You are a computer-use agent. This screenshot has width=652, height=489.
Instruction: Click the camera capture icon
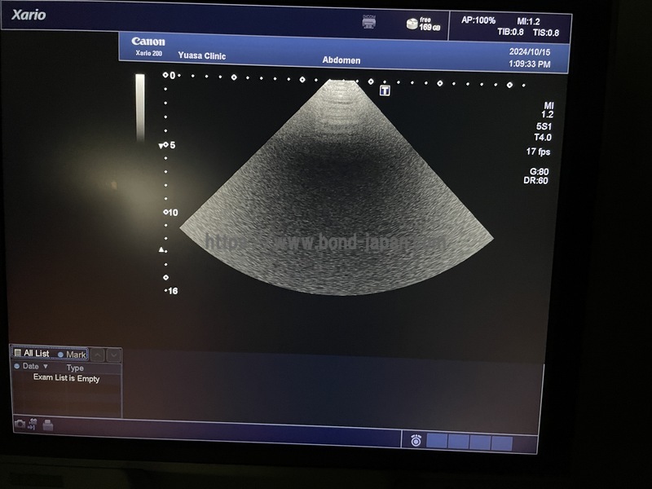click(20, 424)
